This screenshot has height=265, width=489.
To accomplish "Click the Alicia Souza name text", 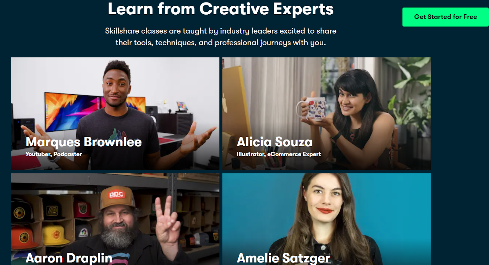I will point(274,142).
